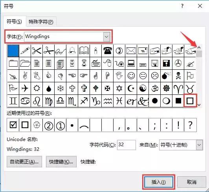Pick the Gemini zodiac symbol
The height and width of the screenshot is (192, 209).
point(13,101)
